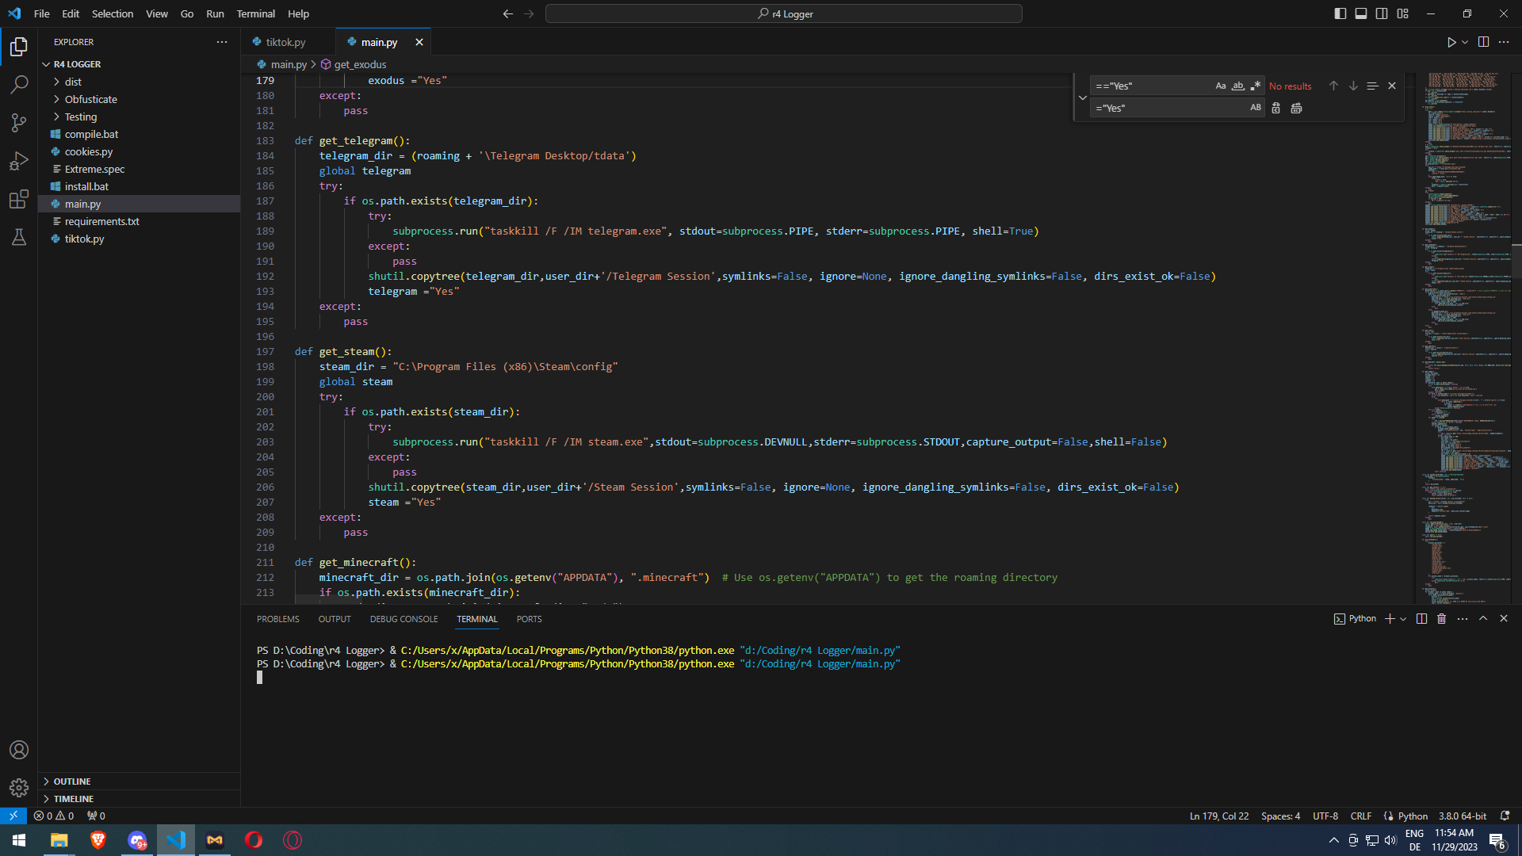The height and width of the screenshot is (856, 1522).
Task: Toggle Use Regular Expression in find
Action: coord(1256,86)
